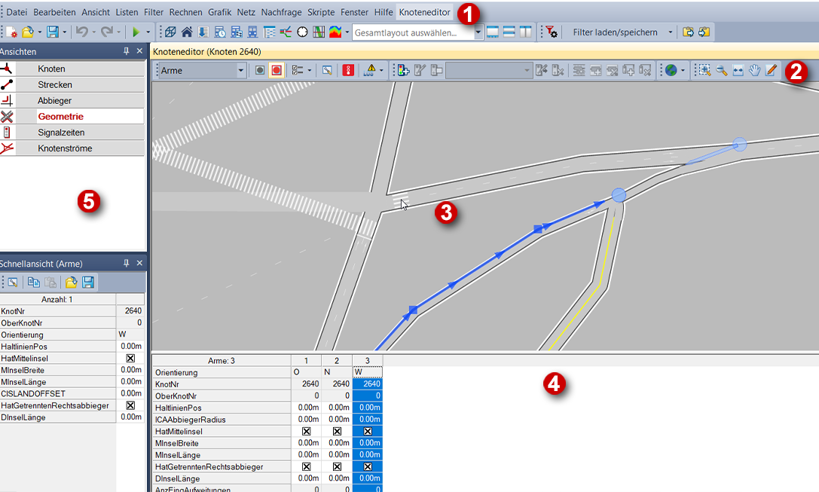
Task: Toggle HatGetrenntenRechtsabbieger checkbox for arm 1
Action: [x=306, y=467]
